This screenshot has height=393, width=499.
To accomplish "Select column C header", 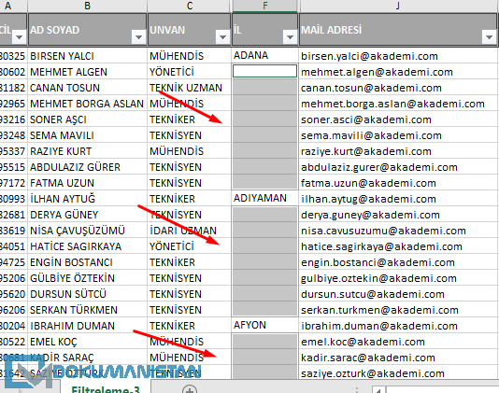I will [190, 6].
